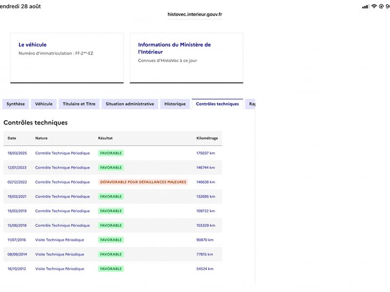Select the 15/06/2018 date cell
This screenshot has height=292, width=390.
17,225
